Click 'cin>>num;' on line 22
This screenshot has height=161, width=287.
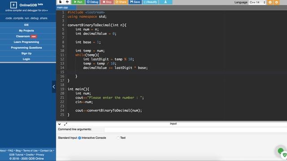pyautogui.click(x=84, y=102)
